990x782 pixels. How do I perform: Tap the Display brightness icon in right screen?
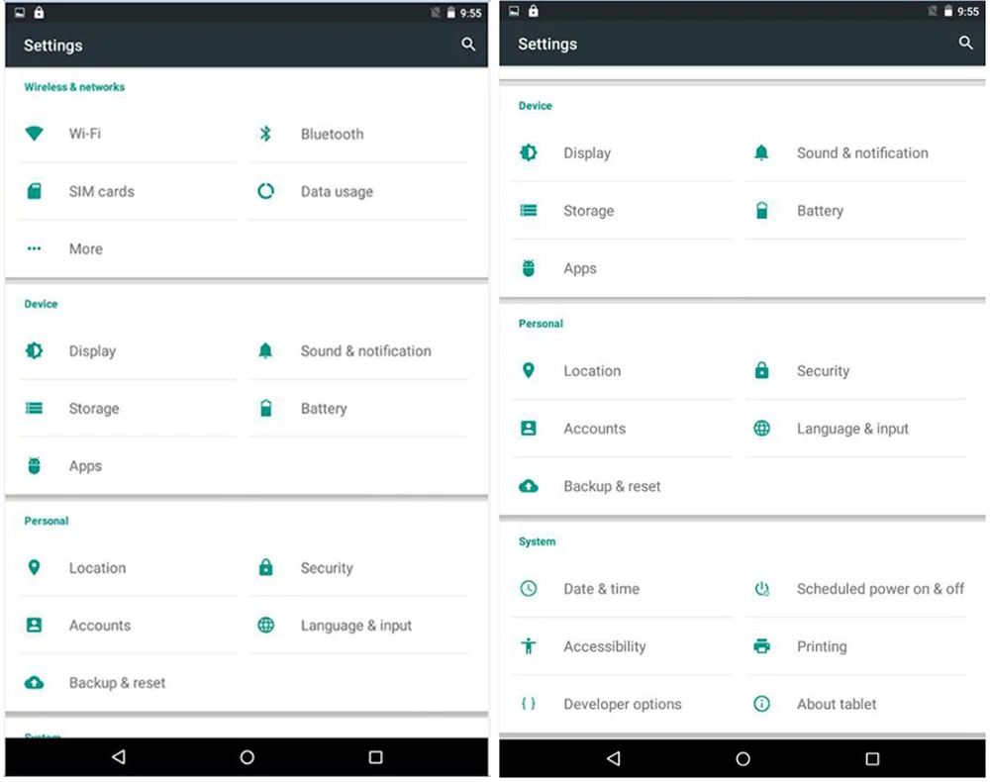pyautogui.click(x=529, y=152)
